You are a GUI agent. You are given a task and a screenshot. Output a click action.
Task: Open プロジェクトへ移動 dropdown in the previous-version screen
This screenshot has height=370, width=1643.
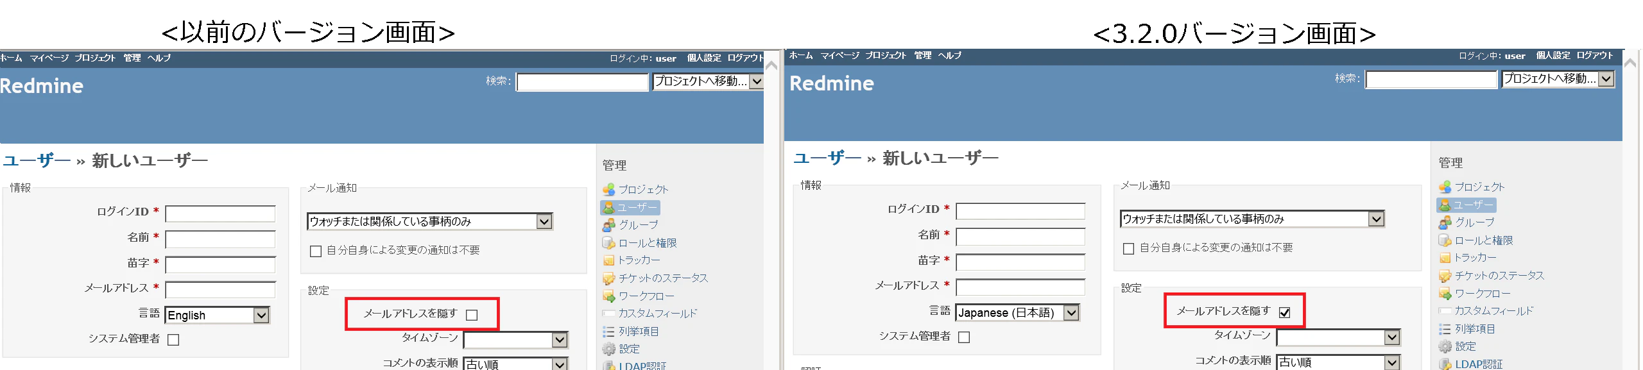708,81
